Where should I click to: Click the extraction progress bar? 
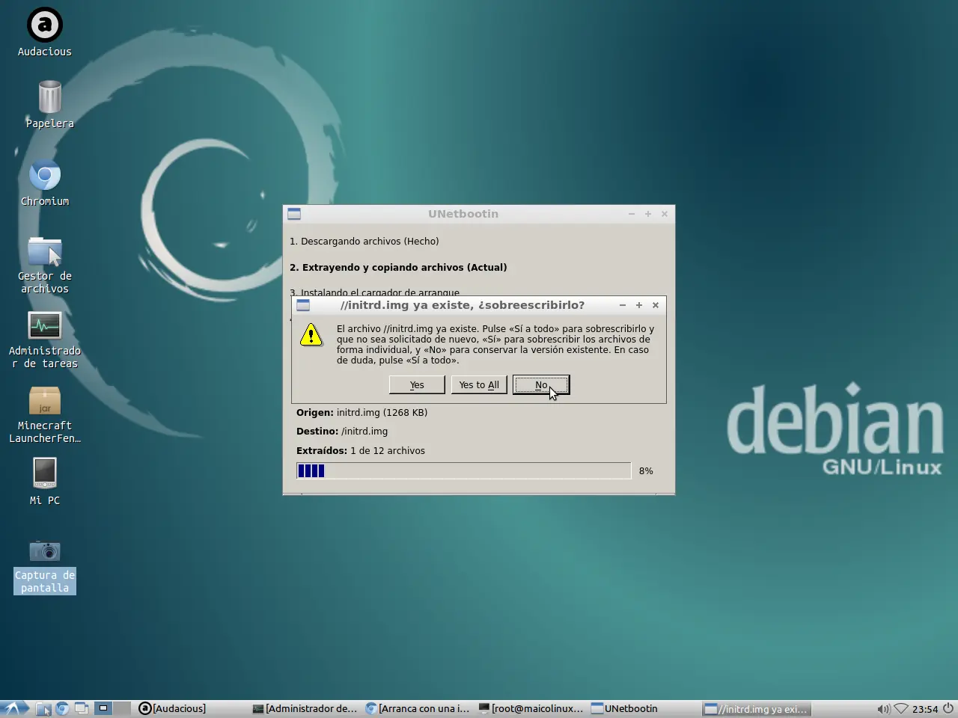464,470
